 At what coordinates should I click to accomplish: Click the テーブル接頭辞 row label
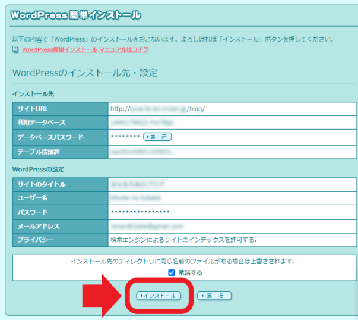click(39, 152)
